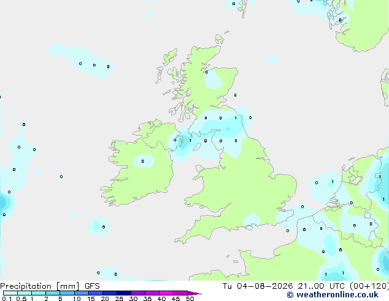Screen dimensions: 389x301
Task: Click the 25–30 mm legend color box
Action: click(123, 293)
